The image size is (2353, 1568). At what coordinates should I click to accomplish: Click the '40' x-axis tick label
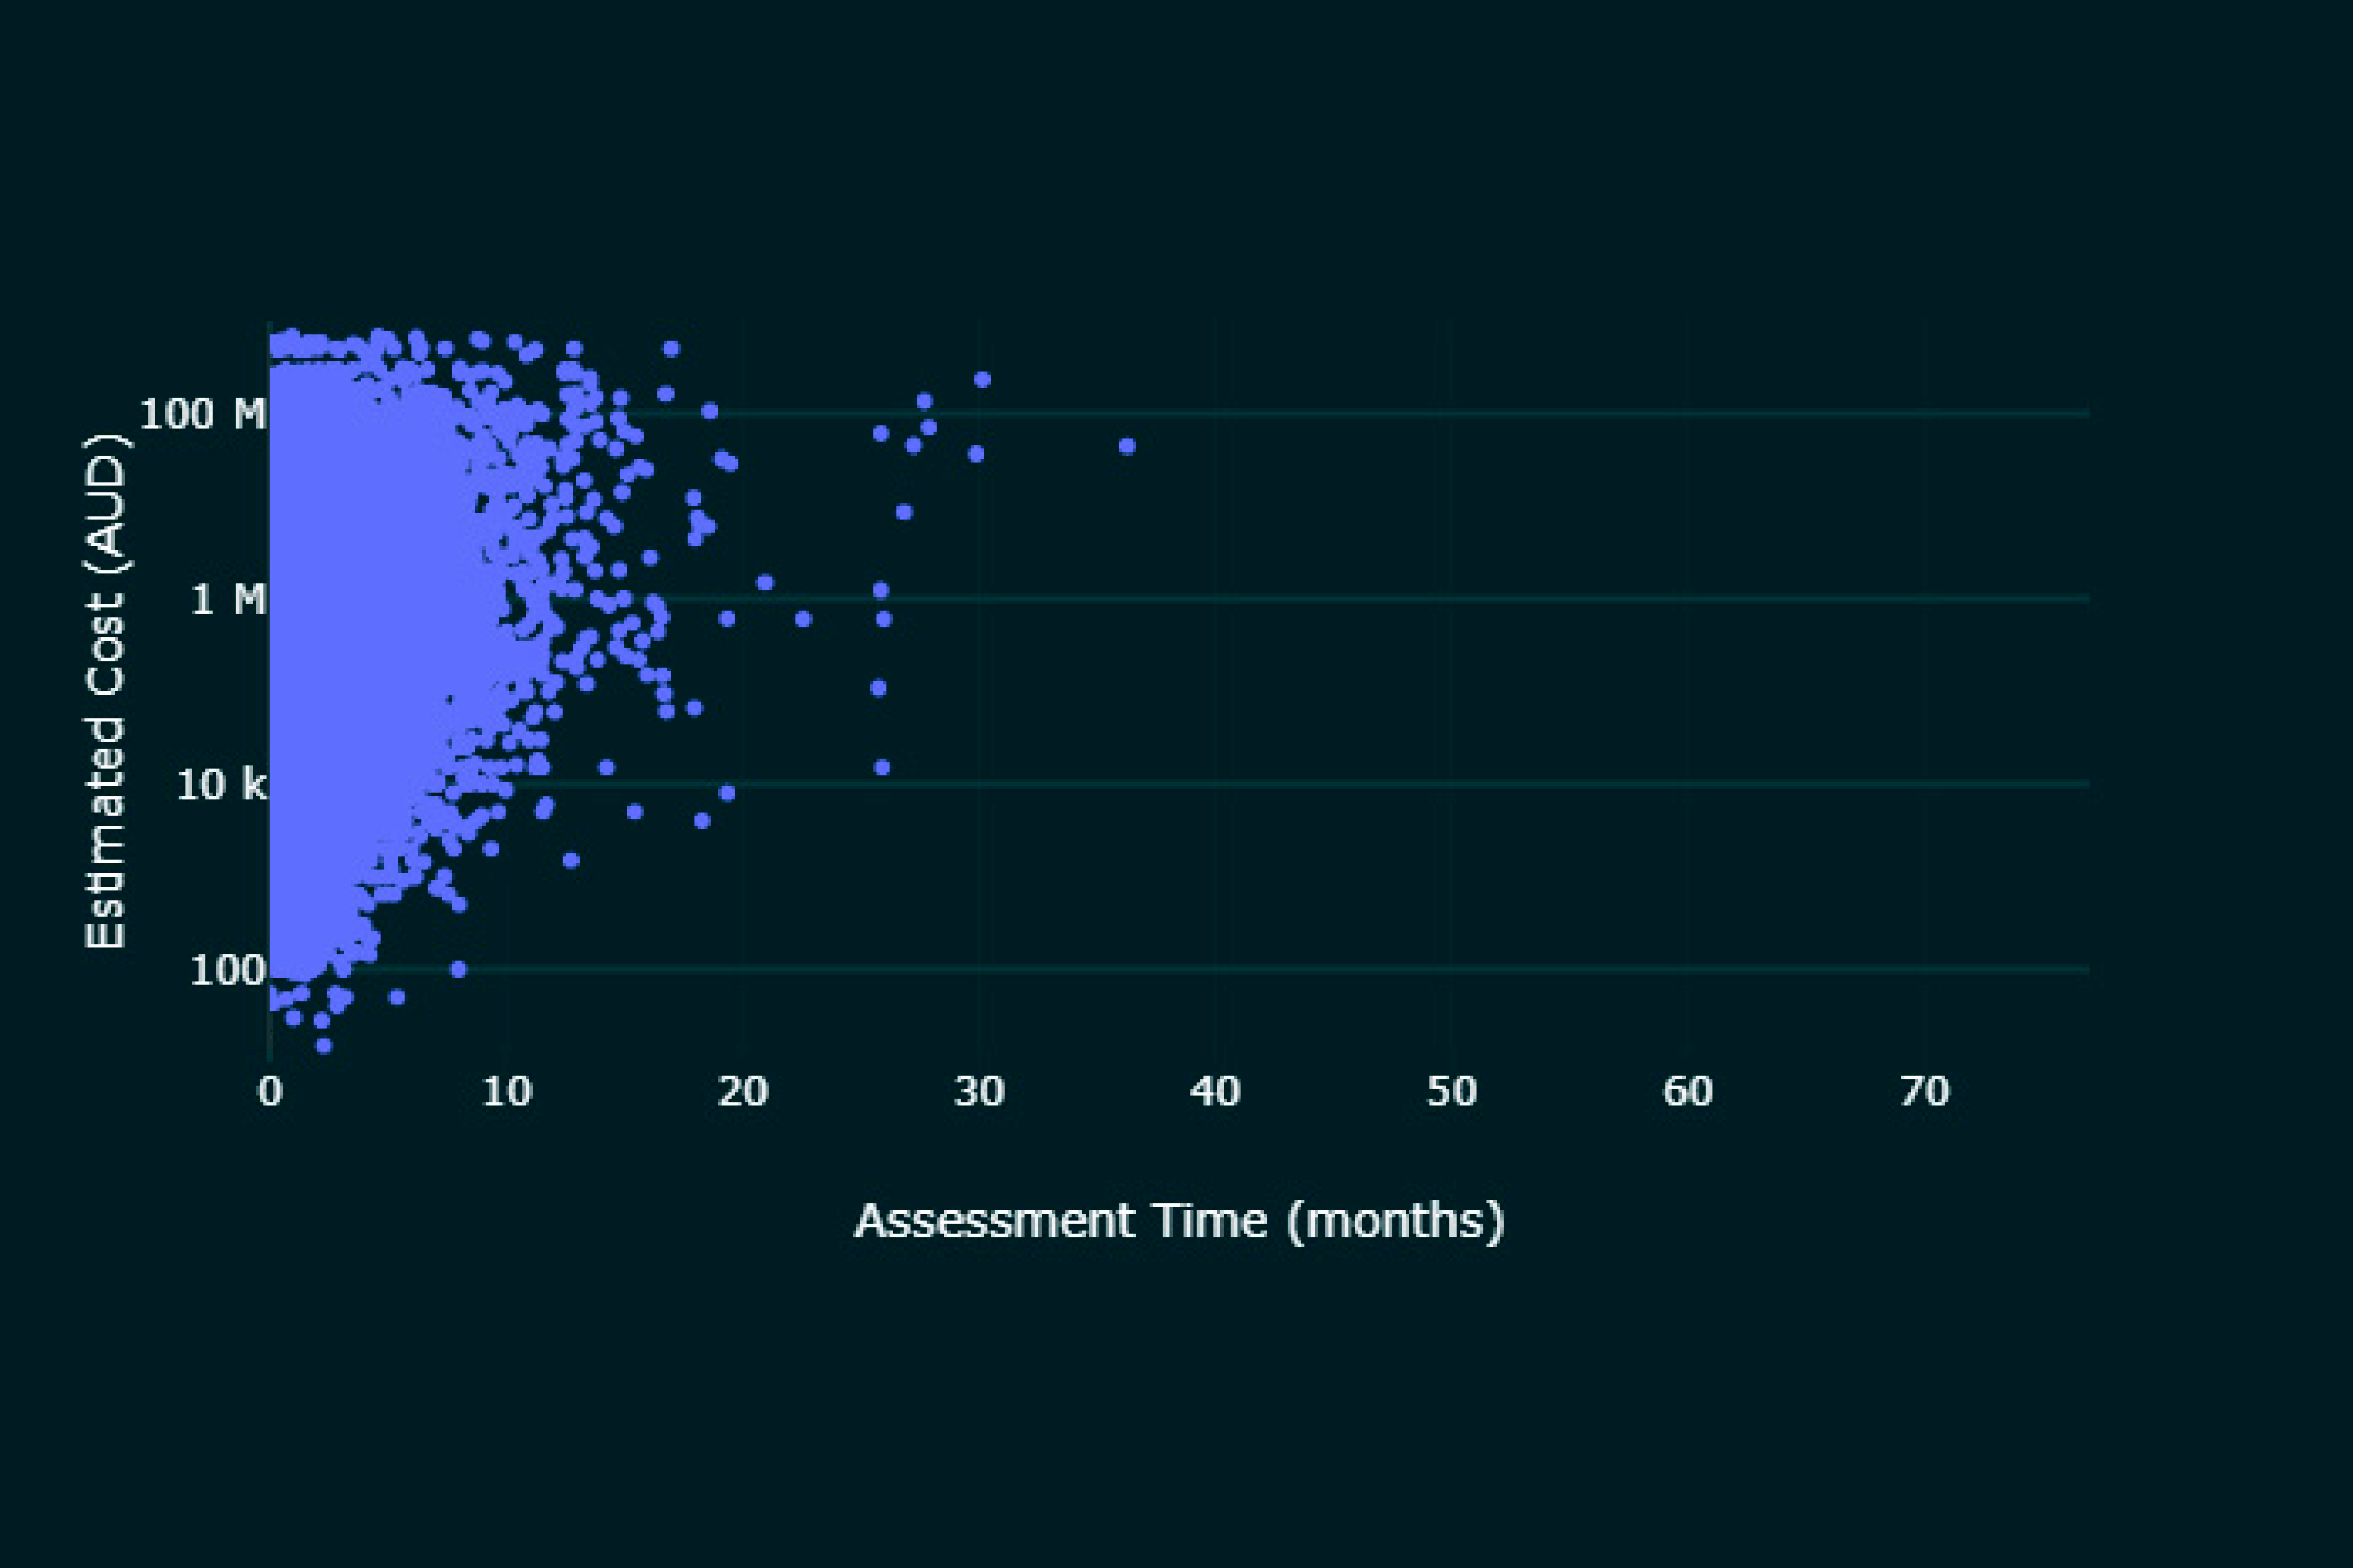(1214, 1092)
